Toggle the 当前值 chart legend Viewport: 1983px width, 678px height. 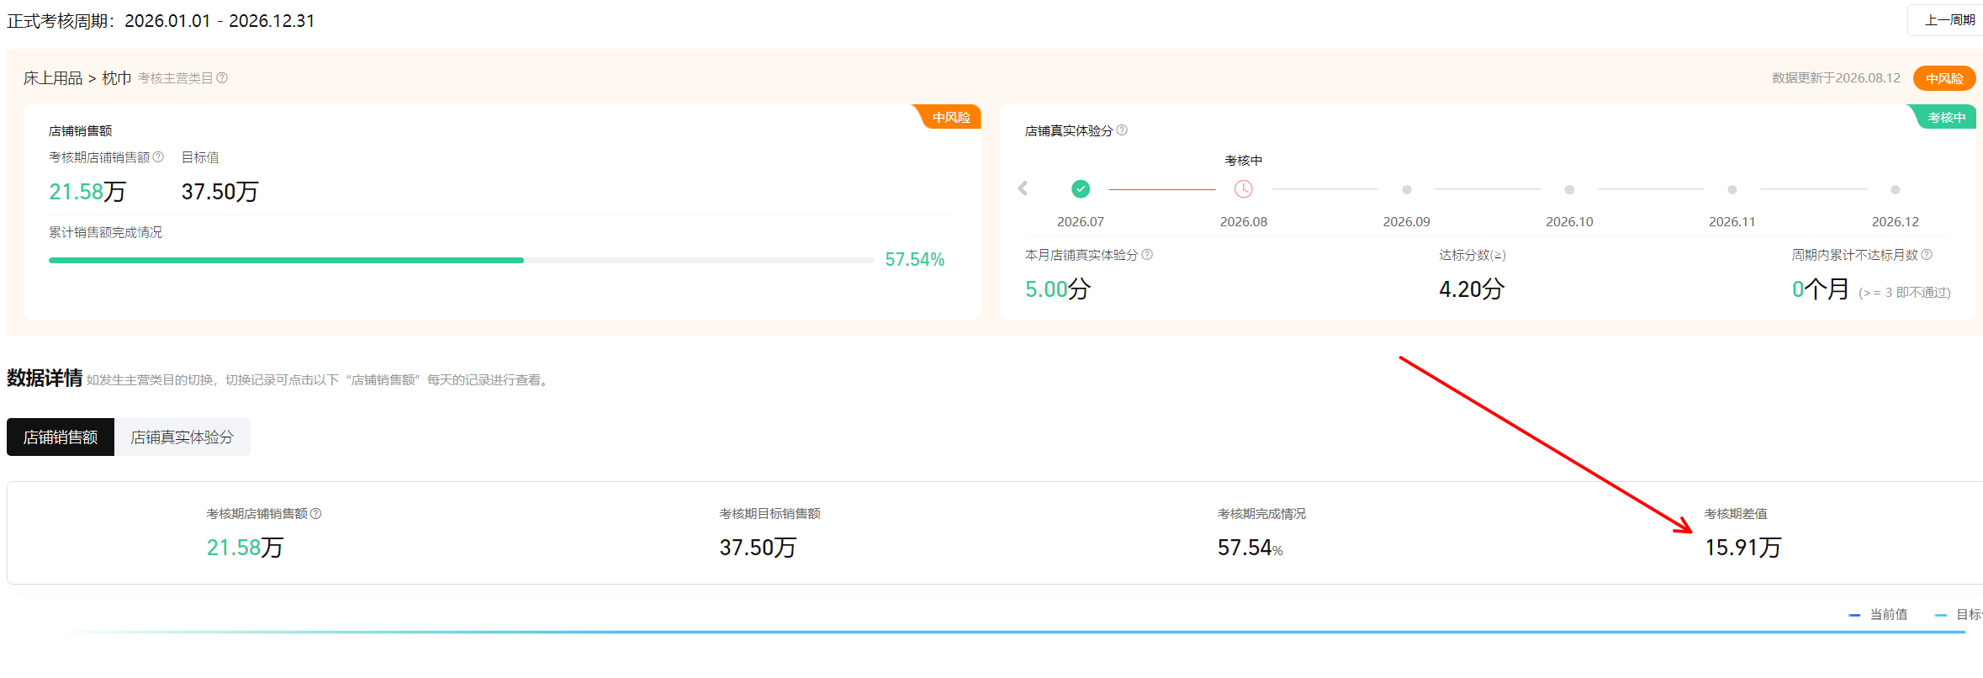point(1878,615)
